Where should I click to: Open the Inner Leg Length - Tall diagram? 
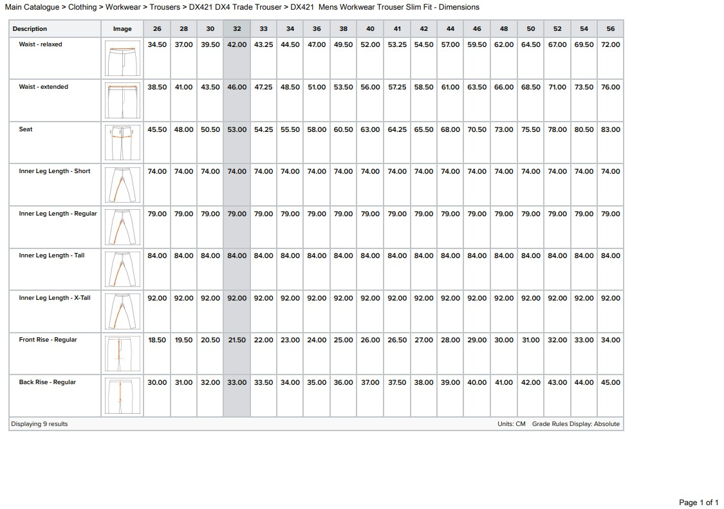[x=122, y=269]
